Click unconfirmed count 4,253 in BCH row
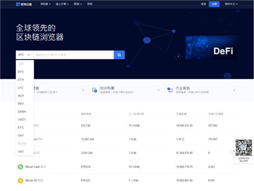This screenshot has height=191, width=254. (211, 167)
